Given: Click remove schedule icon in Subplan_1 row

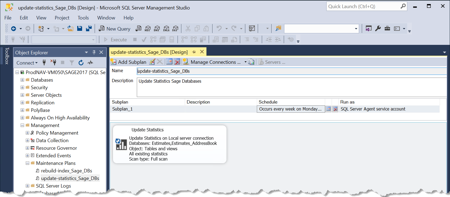Looking at the screenshot, I should pyautogui.click(x=335, y=109).
